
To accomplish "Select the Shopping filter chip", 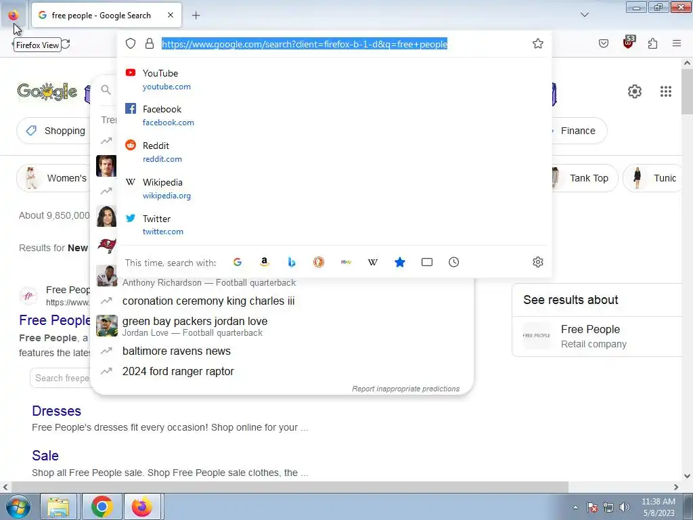I will [54, 131].
